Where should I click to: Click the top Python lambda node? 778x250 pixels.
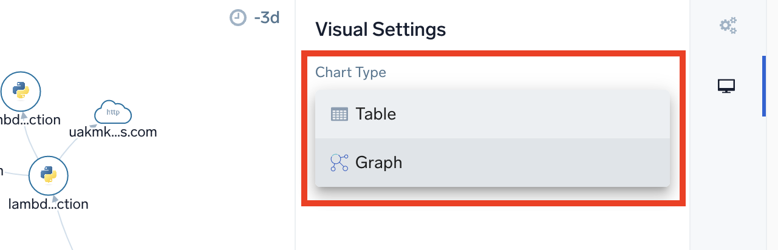point(21,92)
